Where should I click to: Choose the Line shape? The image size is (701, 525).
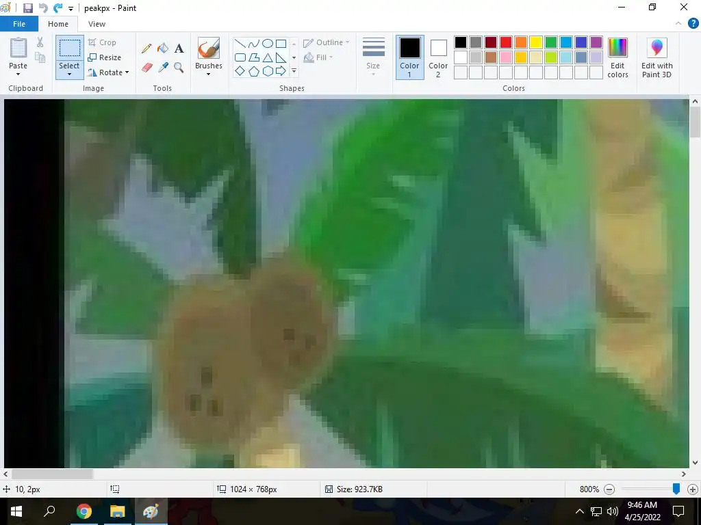point(240,43)
